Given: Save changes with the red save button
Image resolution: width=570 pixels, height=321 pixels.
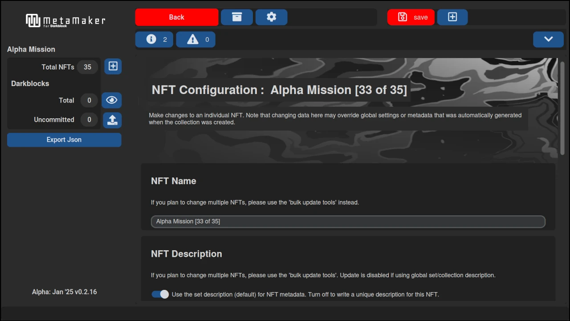Looking at the screenshot, I should click(x=411, y=17).
